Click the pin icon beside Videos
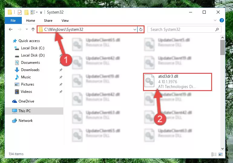The image size is (233, 163). (61, 92)
